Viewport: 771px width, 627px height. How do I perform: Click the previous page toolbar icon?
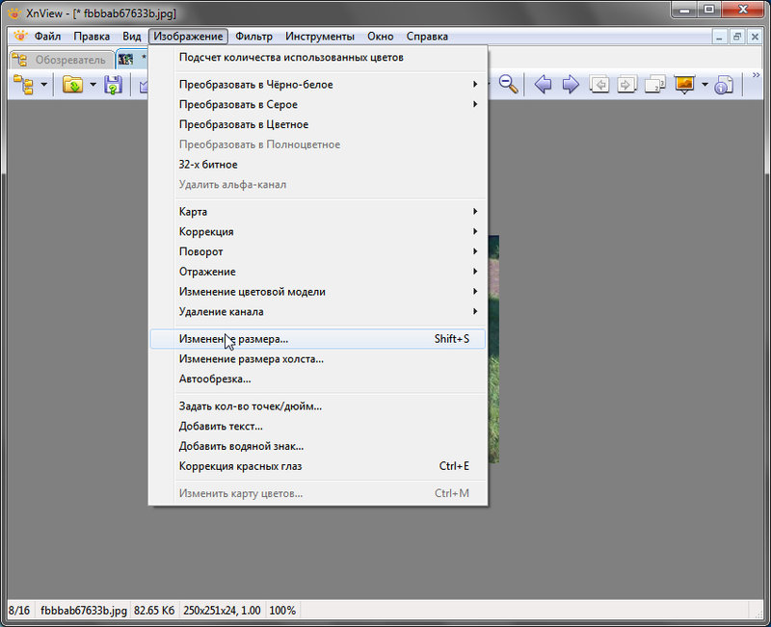point(598,84)
